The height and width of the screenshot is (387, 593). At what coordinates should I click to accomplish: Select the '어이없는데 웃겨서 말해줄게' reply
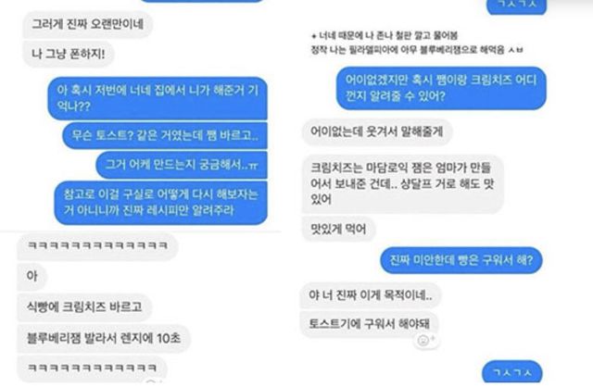pos(377,131)
